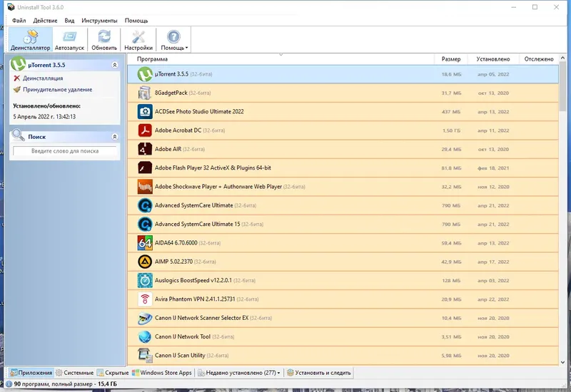Image resolution: width=571 pixels, height=392 pixels.
Task: Switch to the Системные tab
Action: [75, 373]
